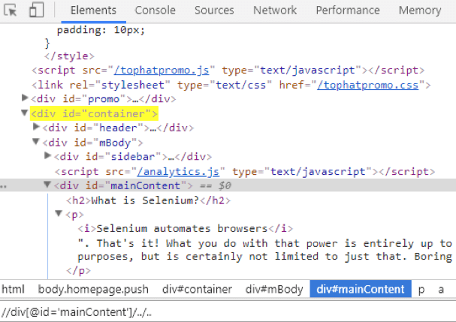Open the /analytics.js script link

(178, 172)
